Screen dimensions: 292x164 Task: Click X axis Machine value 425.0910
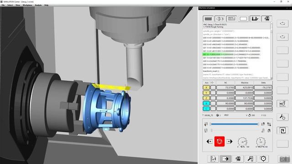click(x=245, y=87)
